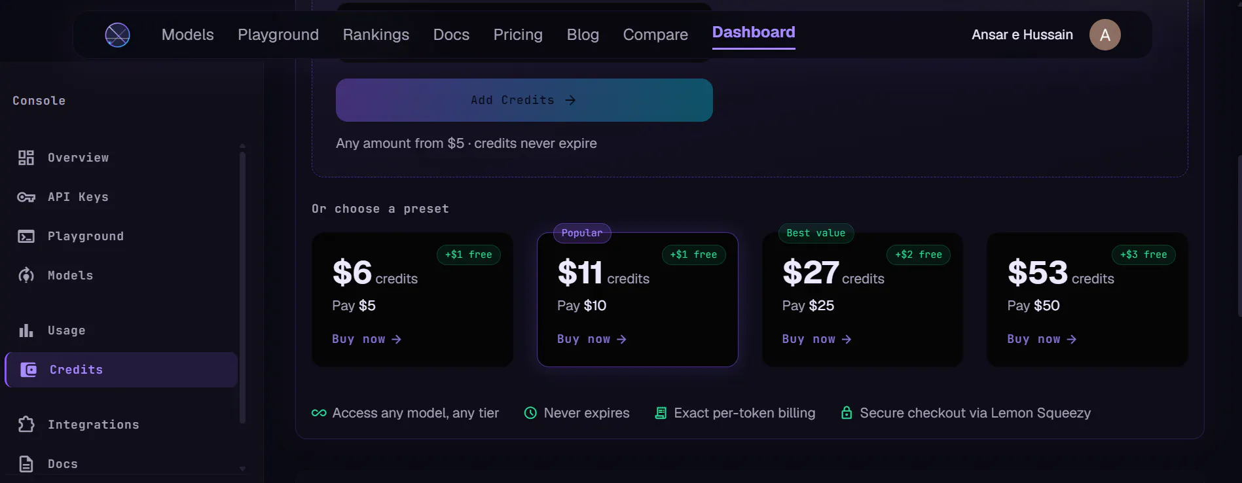
Task: Click the infinity icon beside Access any model
Action: 319,413
